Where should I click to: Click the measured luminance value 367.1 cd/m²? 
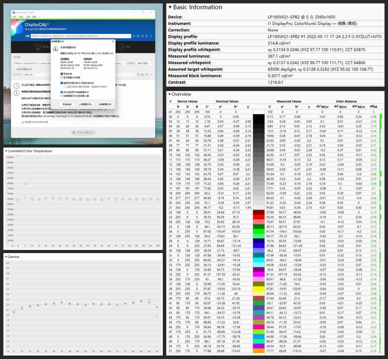click(279, 56)
